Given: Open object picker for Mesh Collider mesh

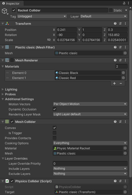Looking at the screenshot, I should (x=125, y=153).
